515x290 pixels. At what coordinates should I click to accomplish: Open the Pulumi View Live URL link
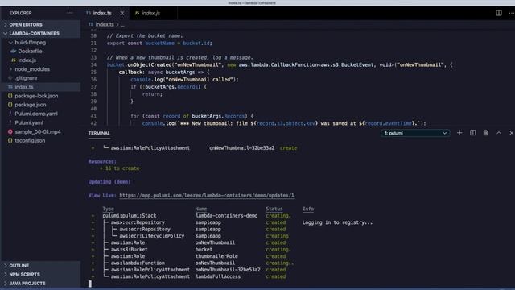tap(207, 195)
